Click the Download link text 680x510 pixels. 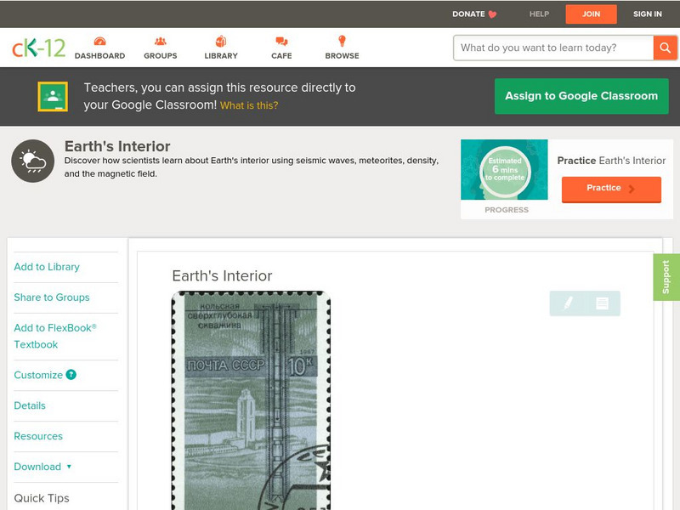[x=37, y=467]
